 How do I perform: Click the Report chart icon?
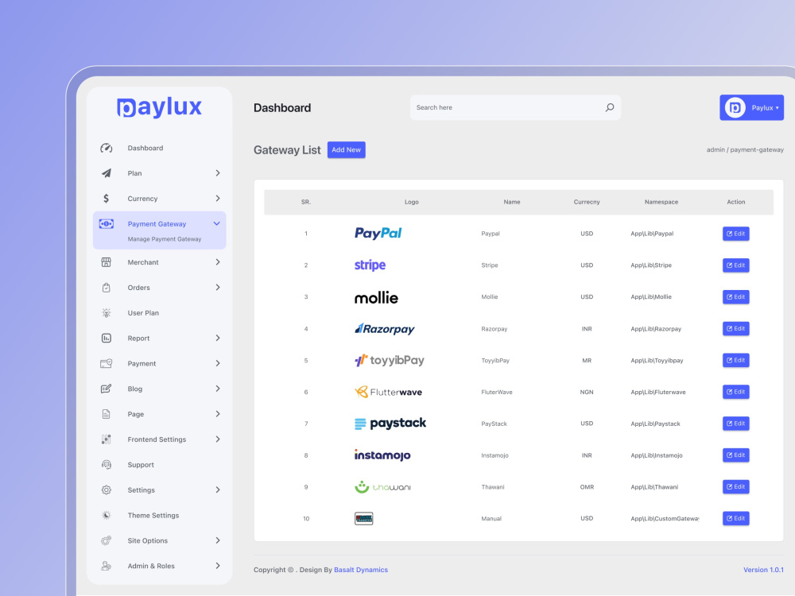point(106,338)
